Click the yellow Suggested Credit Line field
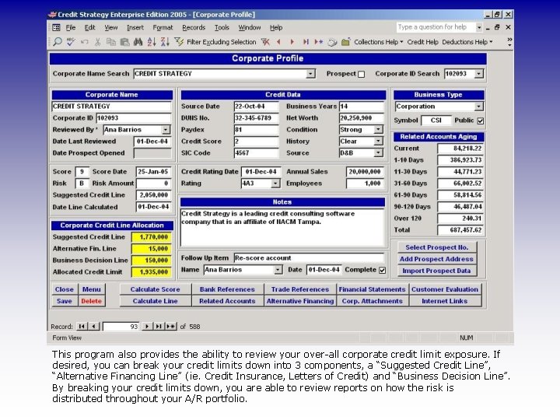 [x=152, y=236]
